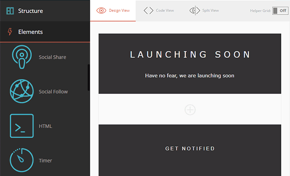The width and height of the screenshot is (290, 176).
Task: Click the Design View eye icon
Action: pos(101,10)
